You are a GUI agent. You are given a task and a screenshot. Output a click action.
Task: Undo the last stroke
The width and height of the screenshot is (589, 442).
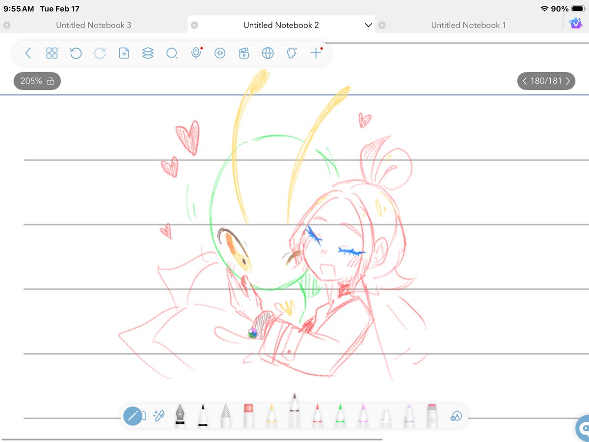[x=76, y=53]
